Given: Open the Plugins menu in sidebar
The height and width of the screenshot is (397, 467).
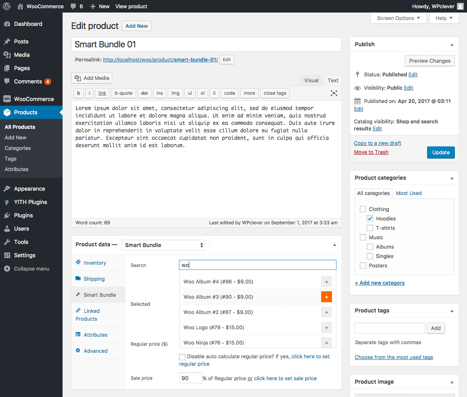Looking at the screenshot, I should pos(23,215).
